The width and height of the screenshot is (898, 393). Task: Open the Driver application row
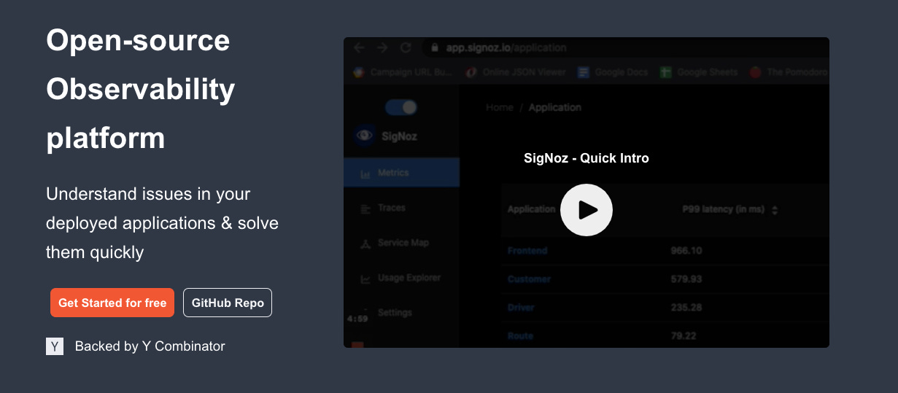click(521, 308)
